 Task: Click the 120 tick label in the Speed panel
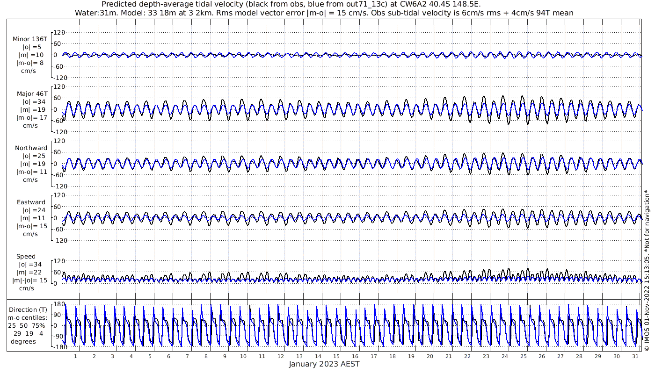point(59,261)
